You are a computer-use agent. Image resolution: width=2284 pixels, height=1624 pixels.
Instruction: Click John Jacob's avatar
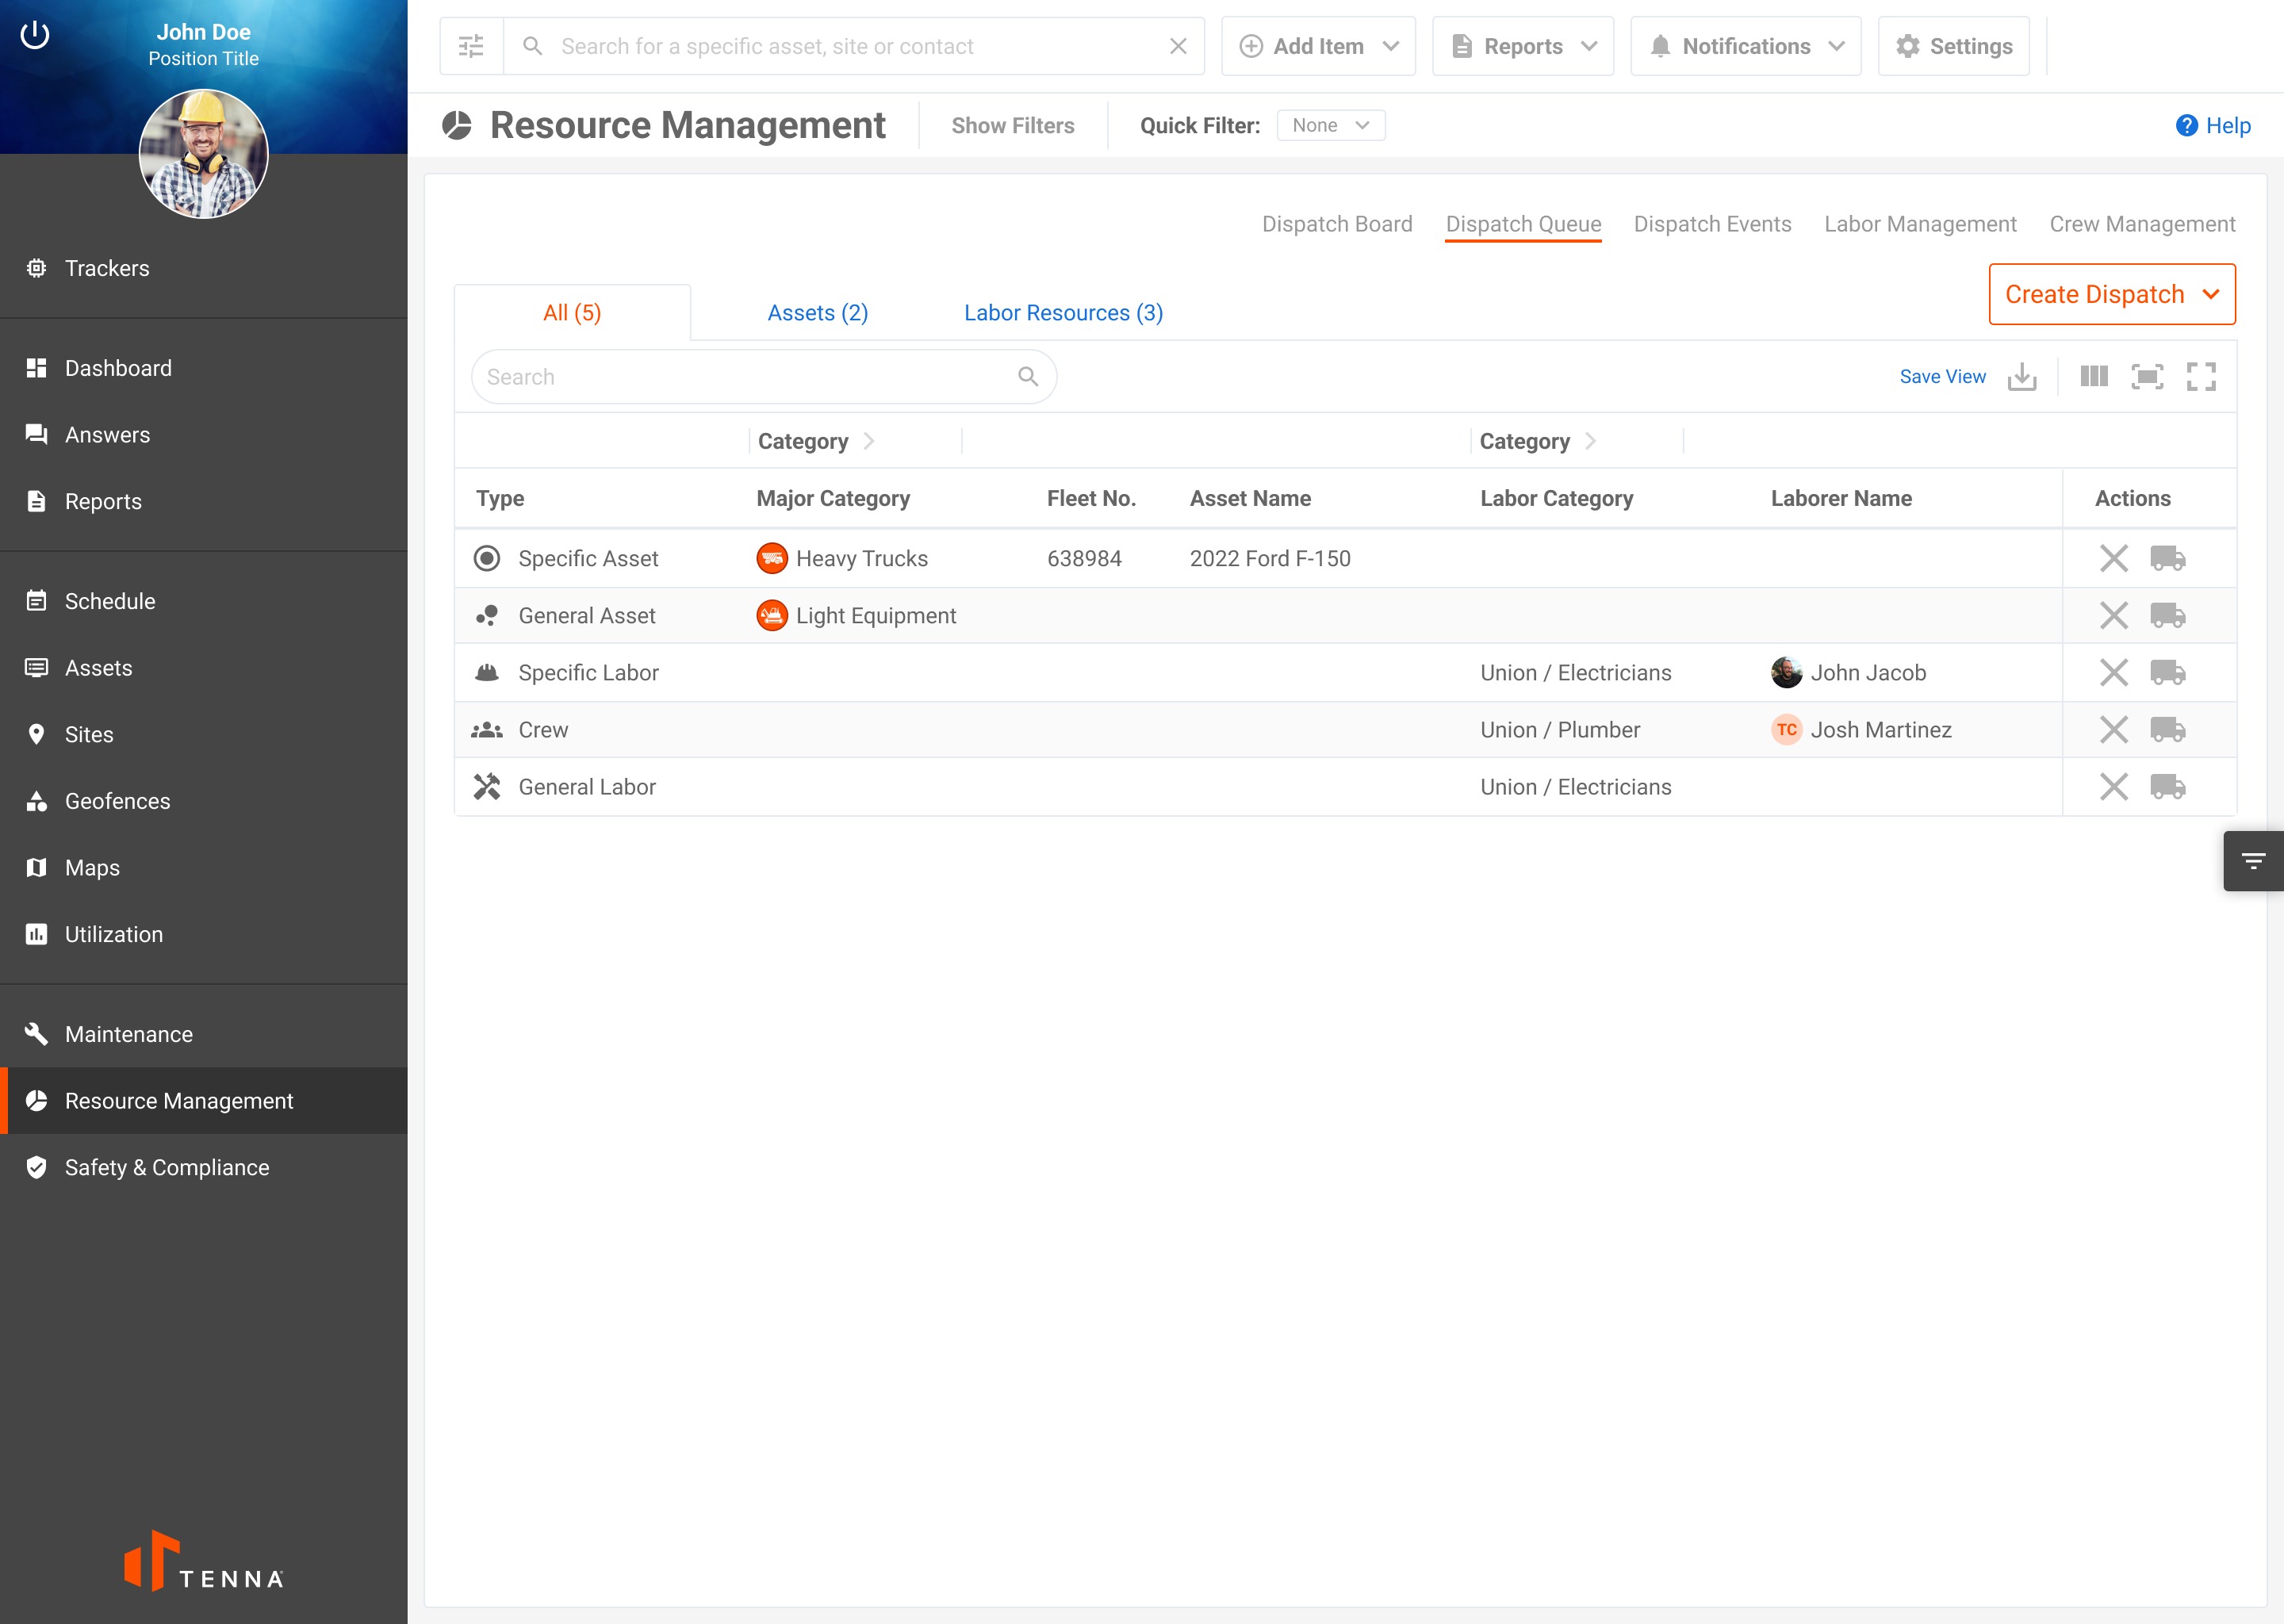pyautogui.click(x=1786, y=672)
